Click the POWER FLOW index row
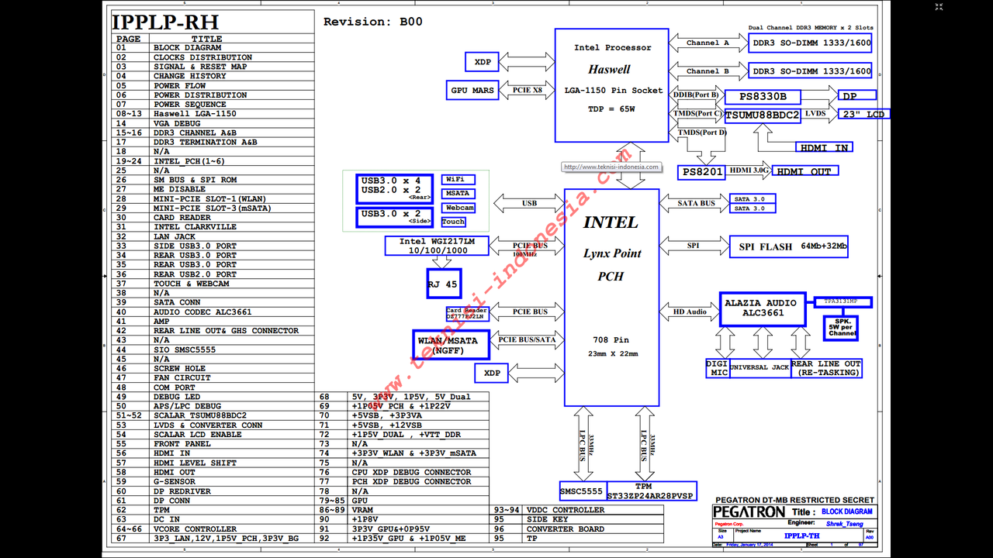Viewport: 993px width, 558px height. tap(213, 86)
